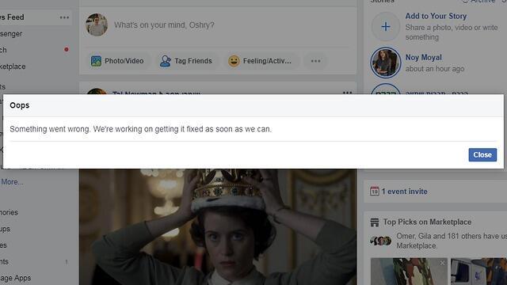This screenshot has height=285, width=507.
Task: Click the plus icon to add story
Action: pos(386,26)
